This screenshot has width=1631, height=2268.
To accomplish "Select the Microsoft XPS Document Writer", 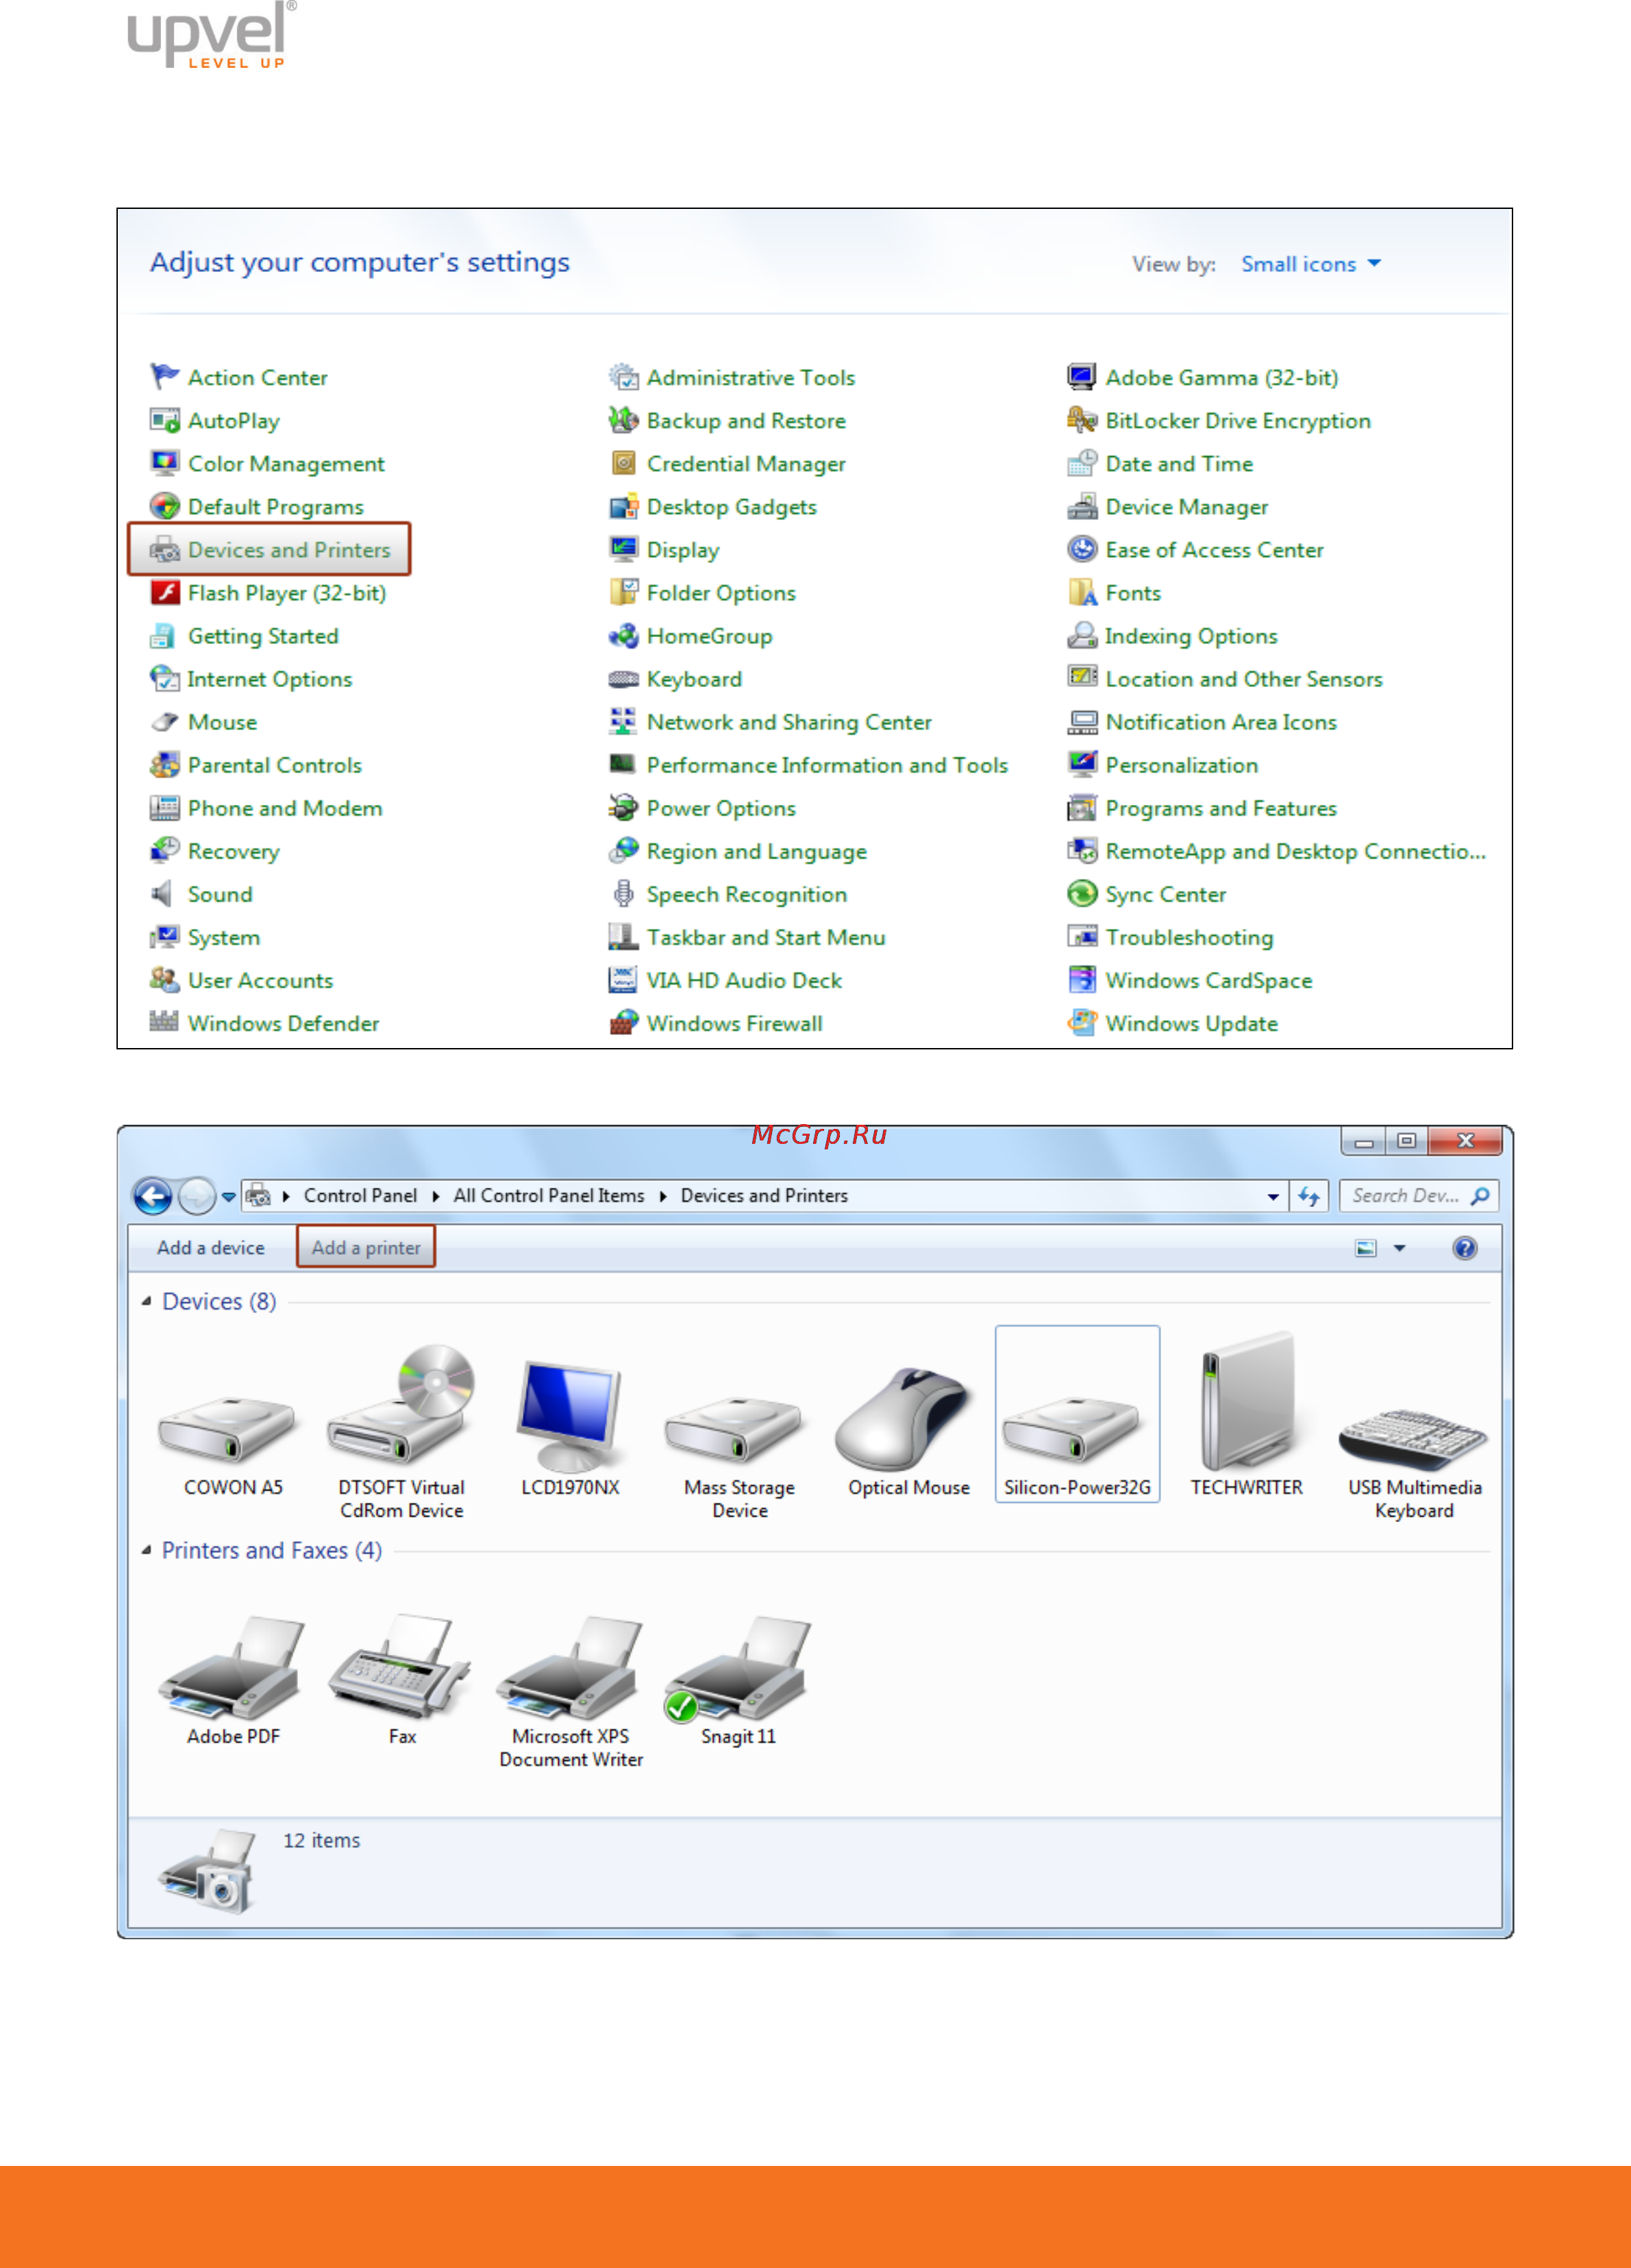I will [571, 1690].
